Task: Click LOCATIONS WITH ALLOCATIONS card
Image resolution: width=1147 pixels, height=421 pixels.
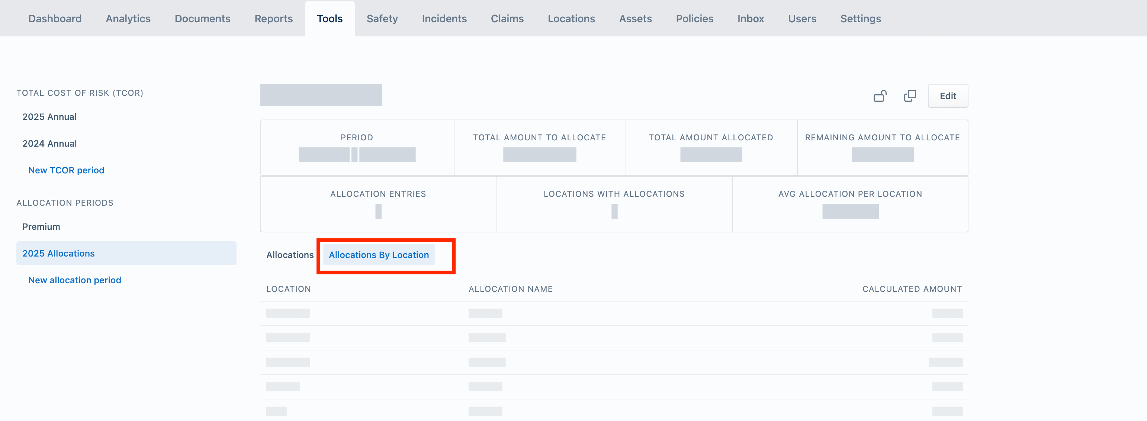Action: pyautogui.click(x=614, y=204)
